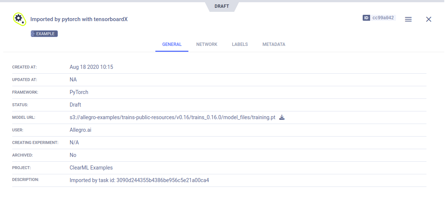Click the description task id text

139,180
